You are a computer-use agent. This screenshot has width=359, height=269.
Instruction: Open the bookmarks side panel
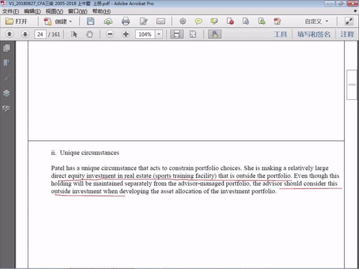pyautogui.click(x=6, y=63)
